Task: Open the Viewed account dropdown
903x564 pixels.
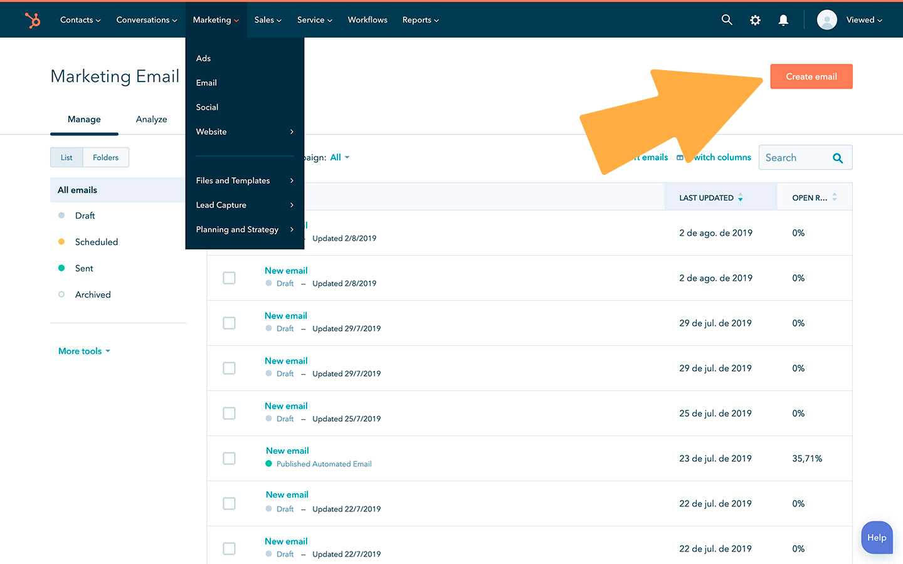Action: tap(864, 20)
